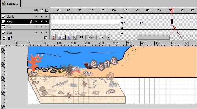Toggle visibility dot of plank layer
197x109 pixels.
tap(36, 16)
